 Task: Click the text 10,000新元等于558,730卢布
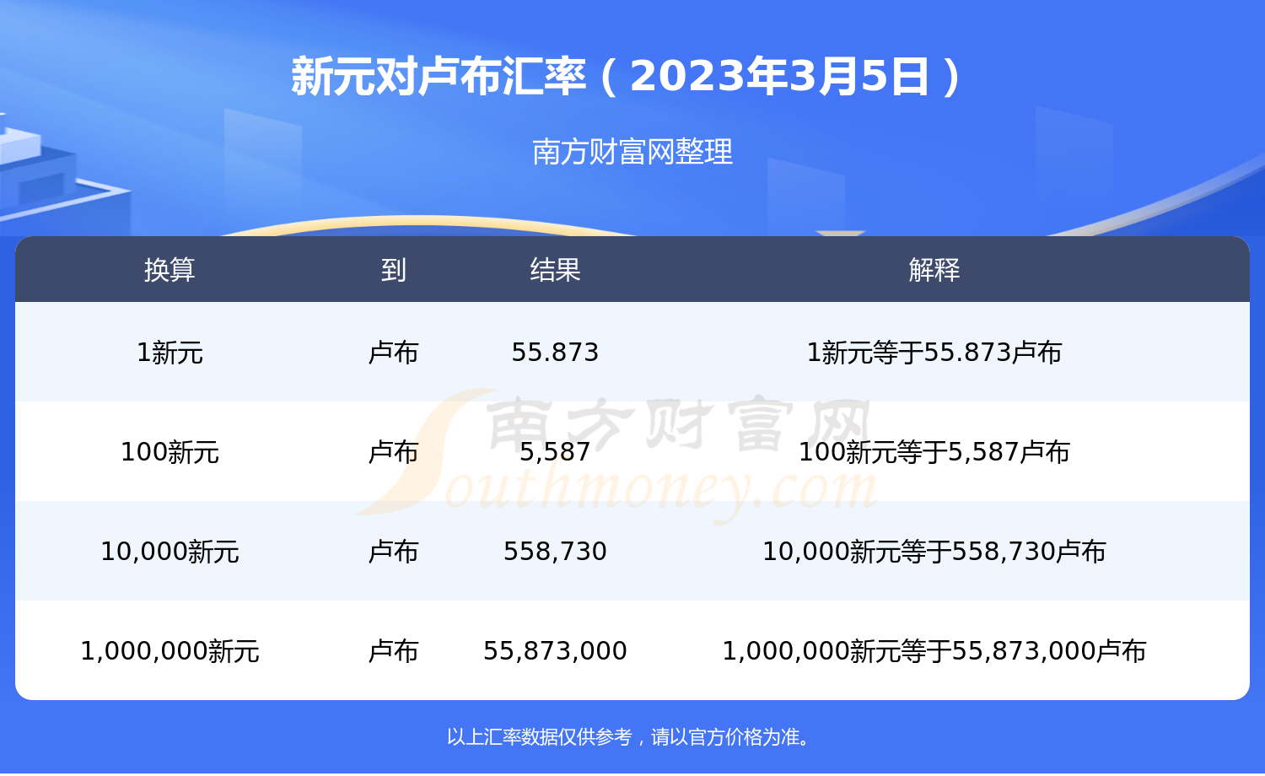coord(934,552)
